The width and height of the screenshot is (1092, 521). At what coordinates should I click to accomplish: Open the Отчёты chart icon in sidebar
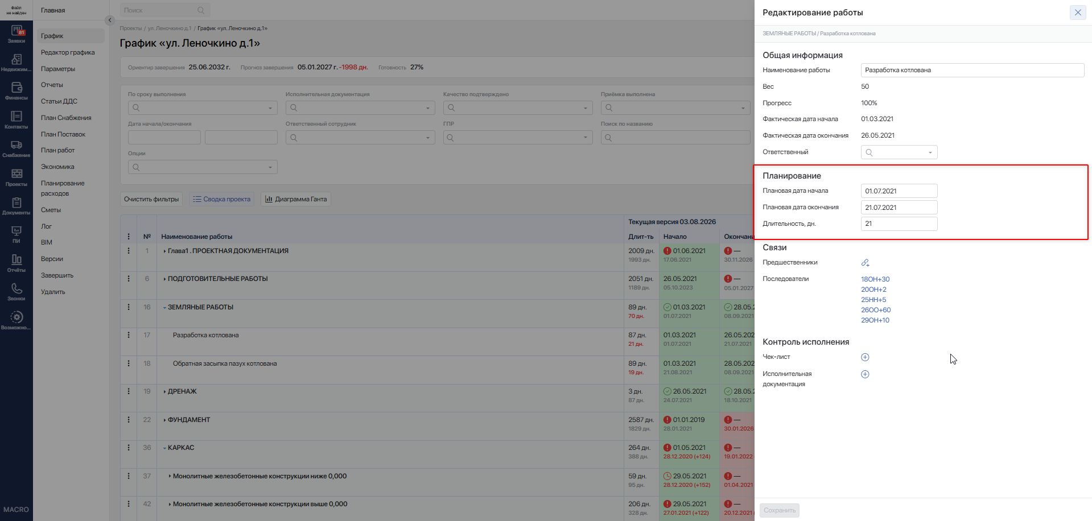pos(17,263)
